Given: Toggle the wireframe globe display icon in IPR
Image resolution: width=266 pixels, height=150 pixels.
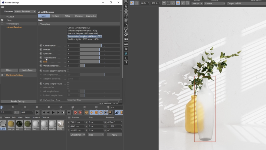Looking at the screenshot, I should tap(169, 3).
